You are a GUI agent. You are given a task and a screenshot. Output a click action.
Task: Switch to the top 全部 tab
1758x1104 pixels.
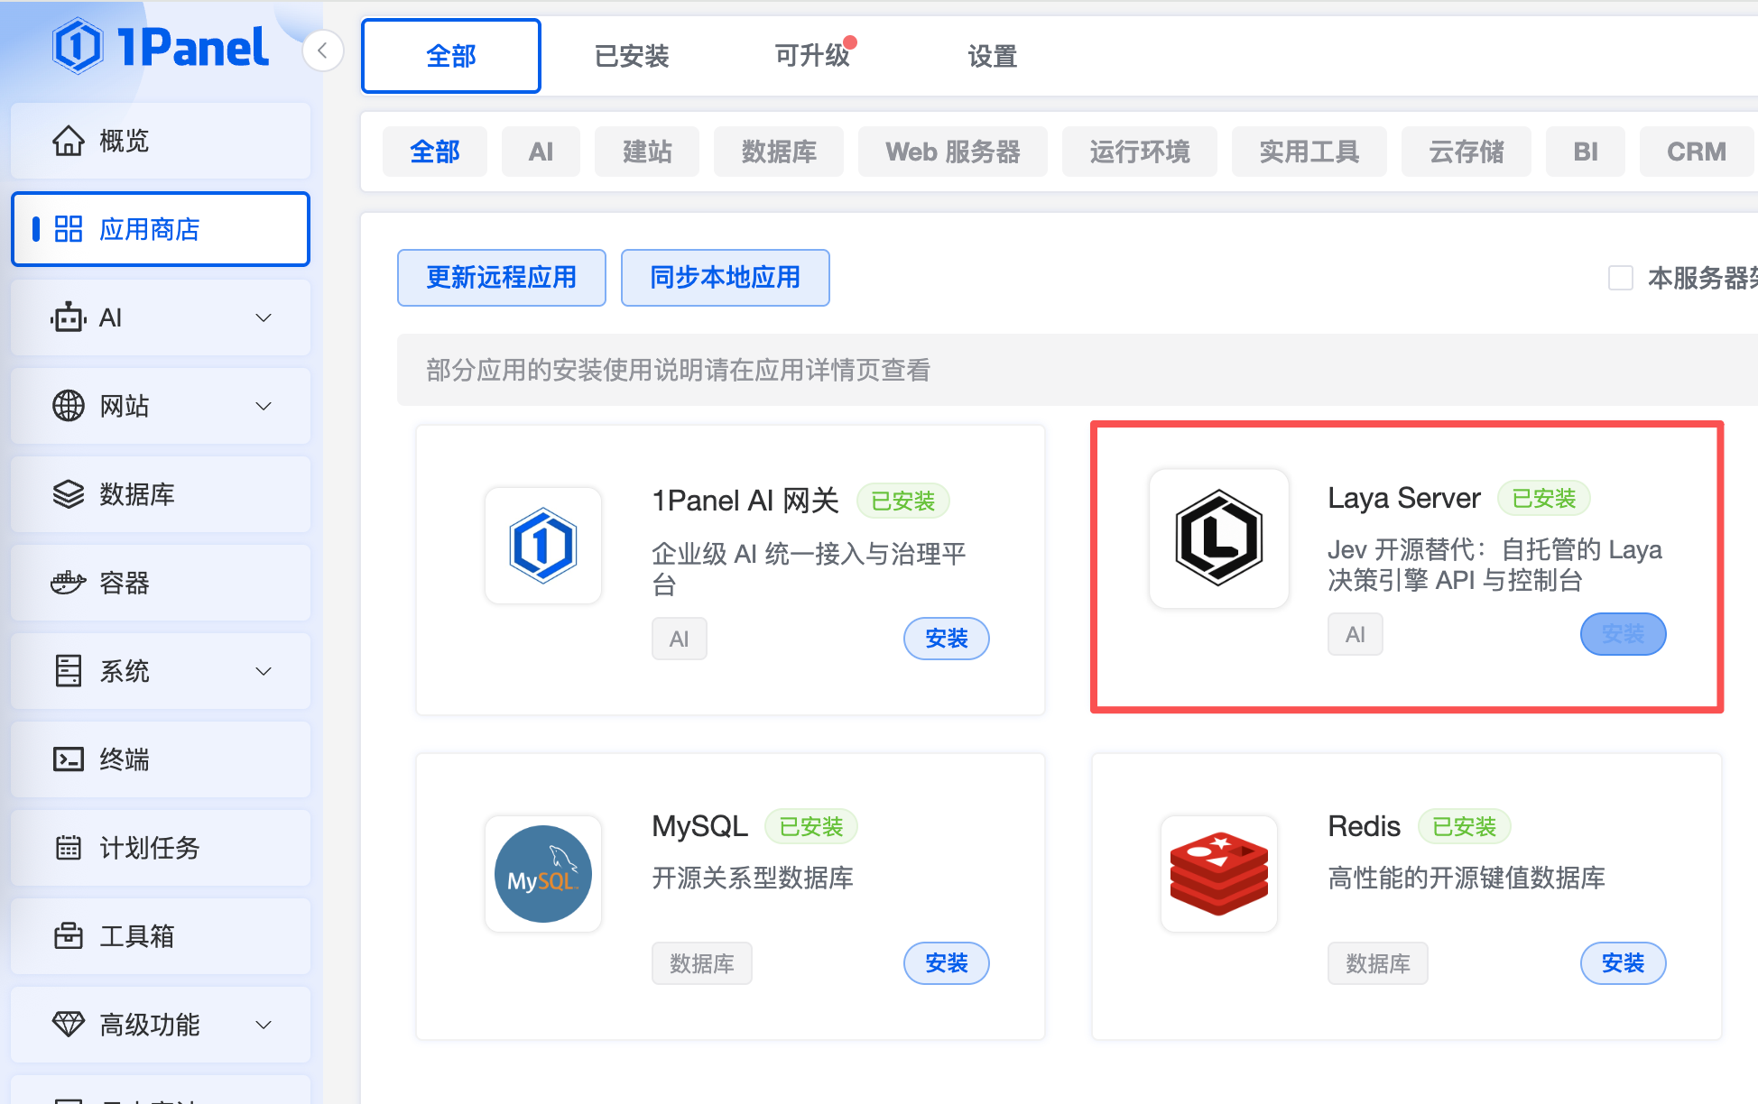[451, 56]
